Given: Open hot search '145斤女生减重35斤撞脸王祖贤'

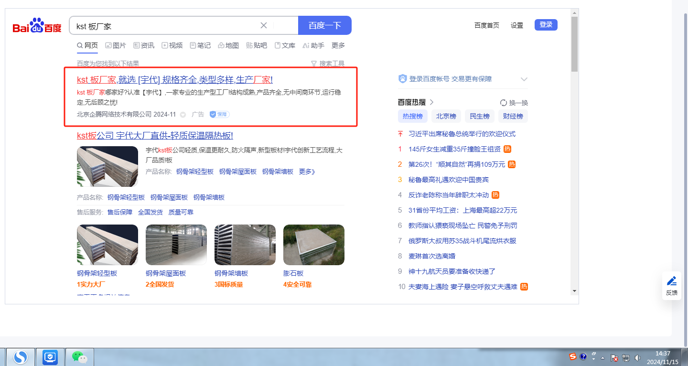Looking at the screenshot, I should point(455,149).
